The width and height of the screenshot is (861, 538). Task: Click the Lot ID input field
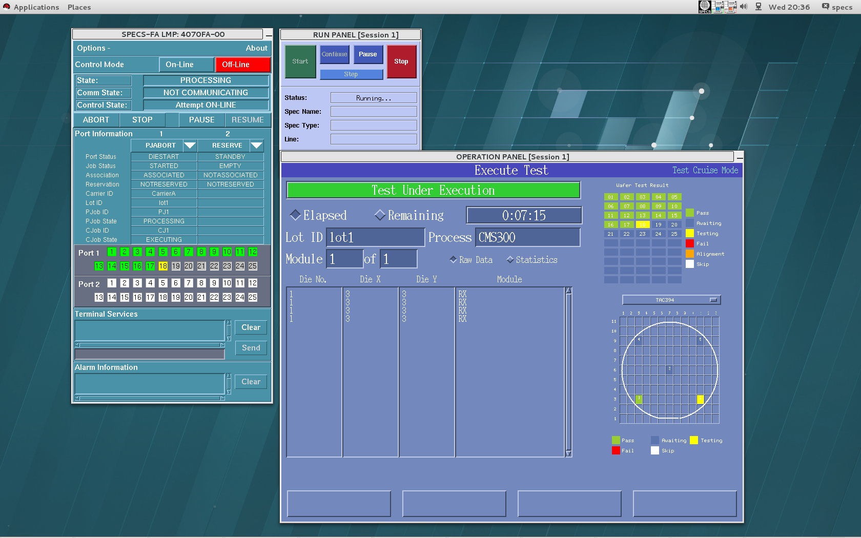375,237
